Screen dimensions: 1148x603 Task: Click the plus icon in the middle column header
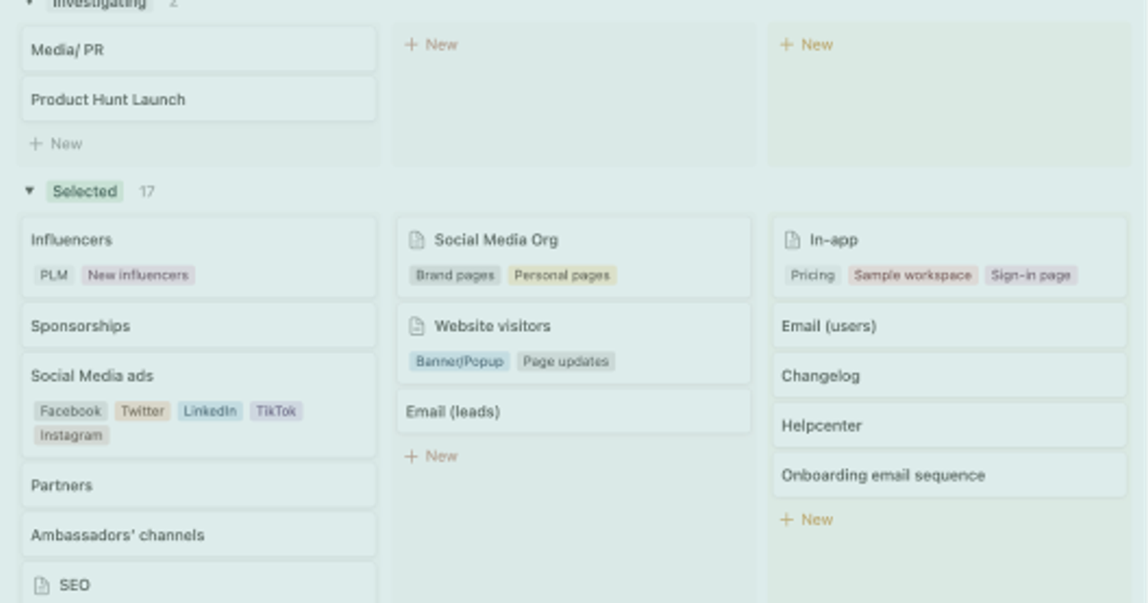tap(412, 44)
